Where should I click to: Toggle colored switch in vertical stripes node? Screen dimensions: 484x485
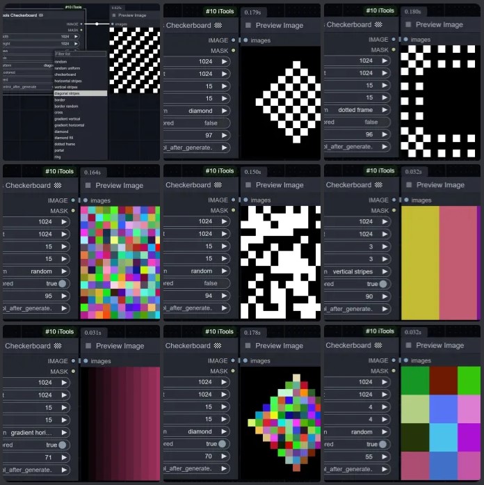(357, 284)
